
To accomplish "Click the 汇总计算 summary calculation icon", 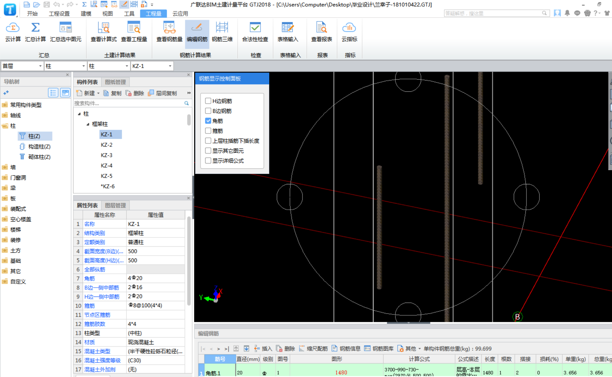I will 35,32.
